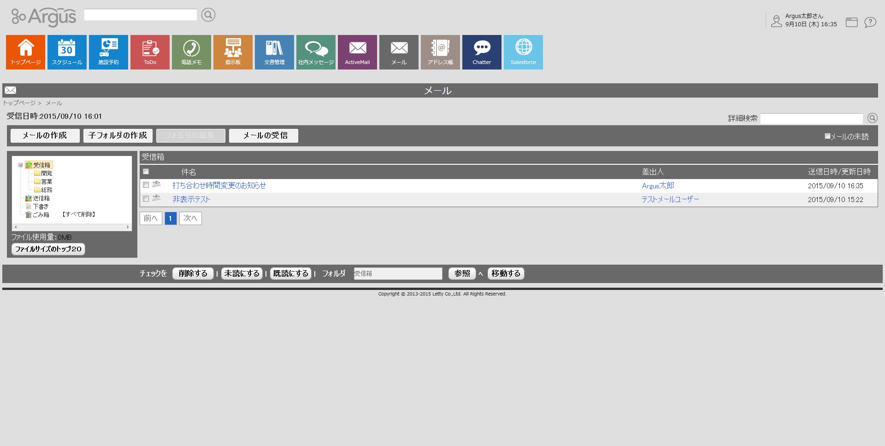Check the box for 打ち合わせ時間変更のお知らせ mail
This screenshot has height=446, width=885.
[x=146, y=185]
